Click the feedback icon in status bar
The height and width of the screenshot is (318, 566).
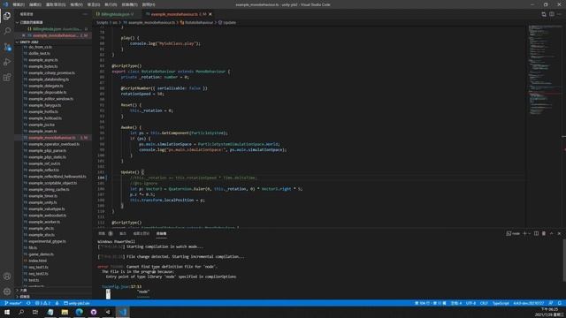[551, 303]
